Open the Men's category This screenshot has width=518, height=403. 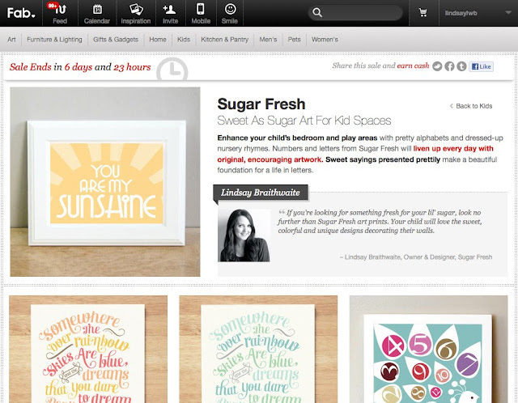point(268,40)
